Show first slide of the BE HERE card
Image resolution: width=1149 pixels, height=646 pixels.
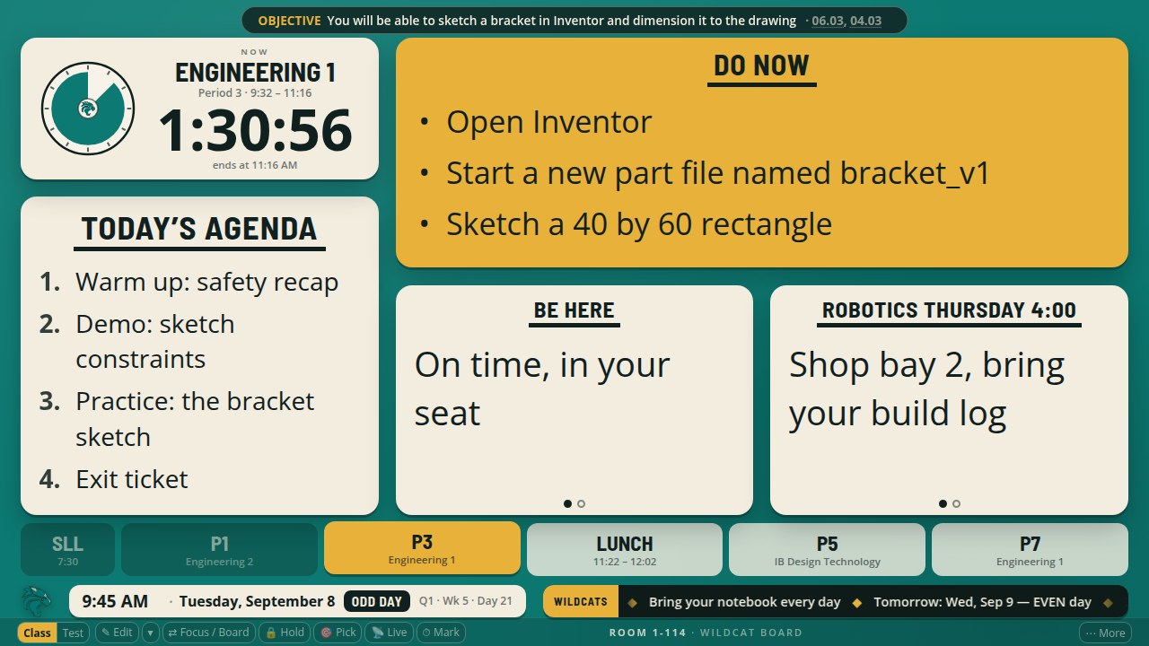(567, 503)
